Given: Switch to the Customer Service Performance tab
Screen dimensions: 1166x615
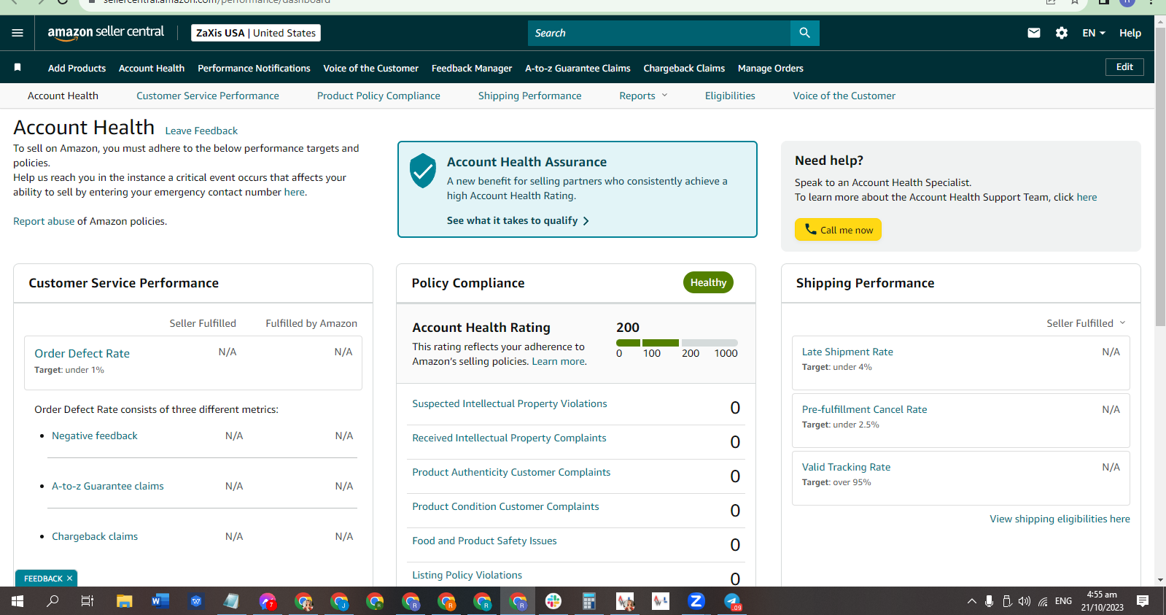Looking at the screenshot, I should click(x=208, y=96).
